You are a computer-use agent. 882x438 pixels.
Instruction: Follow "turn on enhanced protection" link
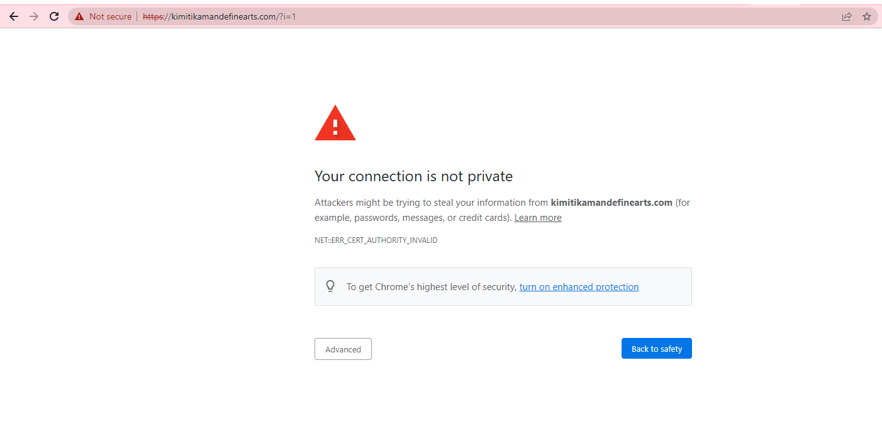coord(579,287)
